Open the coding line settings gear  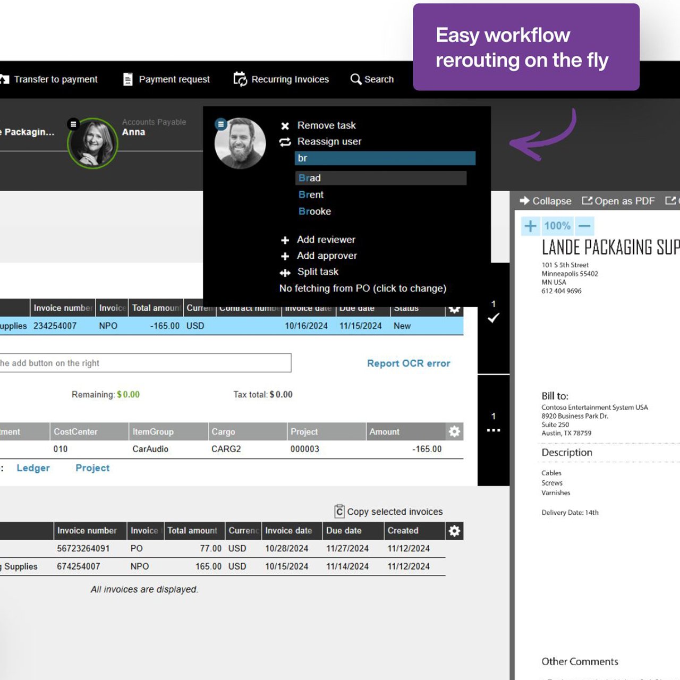(x=454, y=431)
